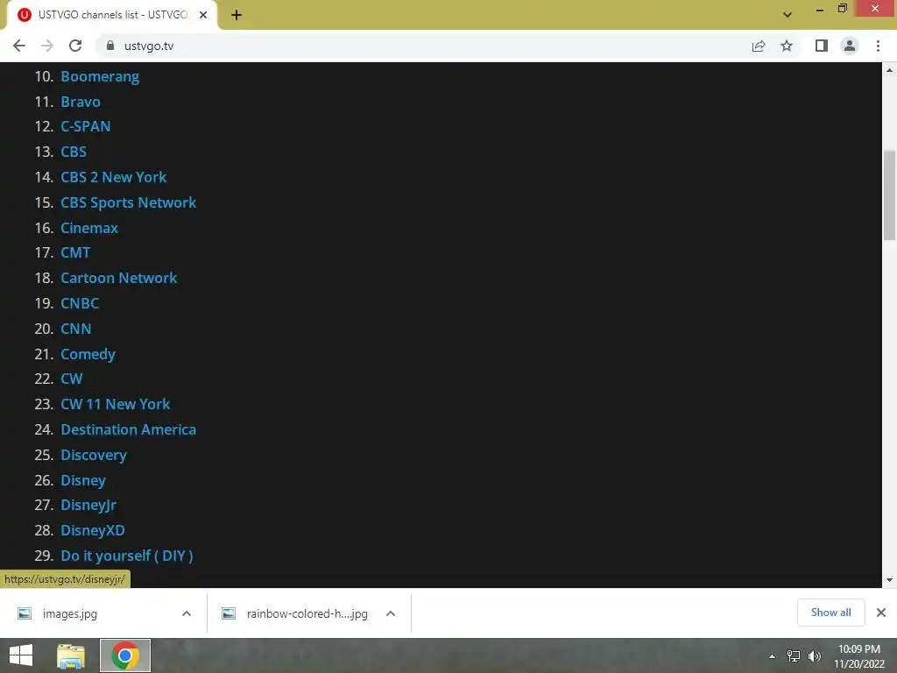897x673 pixels.
Task: Open a new browser tab
Action: click(237, 15)
